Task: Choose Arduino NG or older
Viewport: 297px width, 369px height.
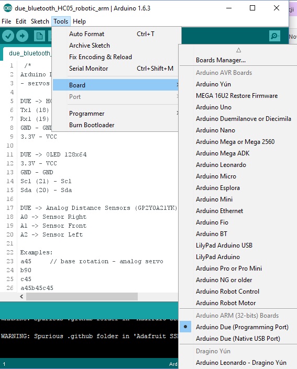Action: [x=238, y=280]
